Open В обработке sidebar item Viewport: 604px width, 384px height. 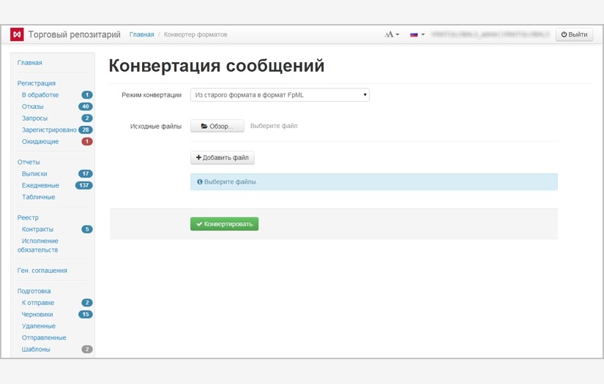pos(40,94)
